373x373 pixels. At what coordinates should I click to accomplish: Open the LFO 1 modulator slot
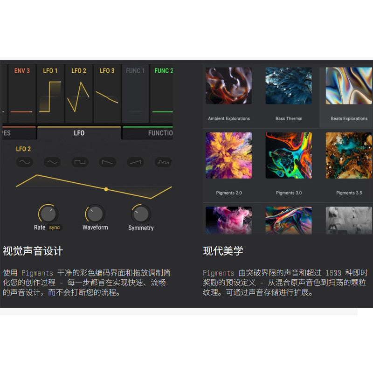click(x=50, y=94)
